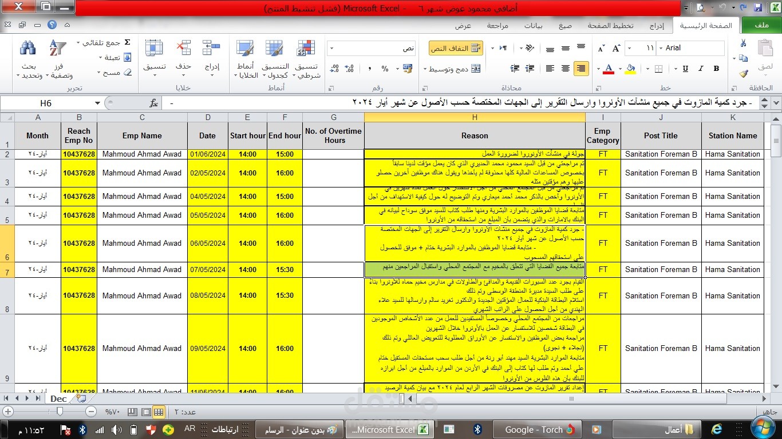Image resolution: width=782 pixels, height=439 pixels.
Task: Open Conditional Formatting (تنسيق شرطي)
Action: coord(307,59)
